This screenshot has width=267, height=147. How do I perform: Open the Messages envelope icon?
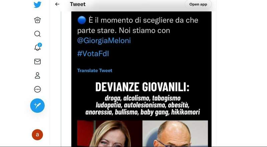tap(37, 61)
